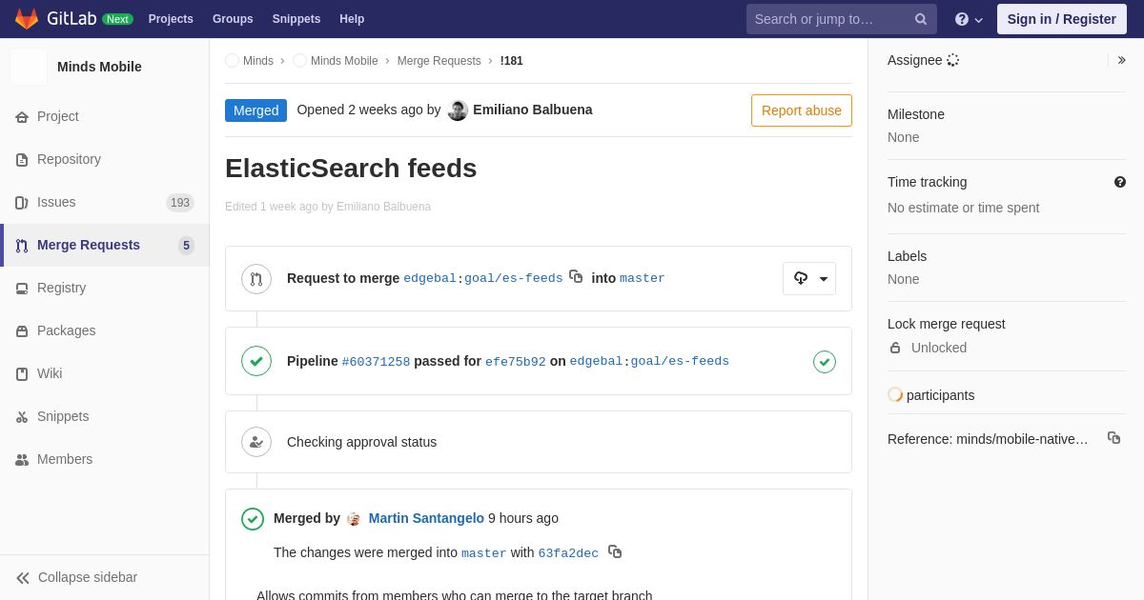This screenshot has width=1144, height=600.
Task: Click the Issues icon in sidebar
Action: click(x=22, y=203)
